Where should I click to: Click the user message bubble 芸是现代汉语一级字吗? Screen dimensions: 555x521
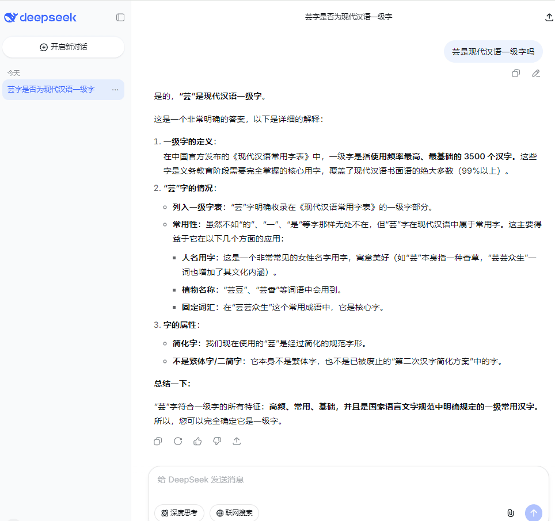(x=493, y=52)
